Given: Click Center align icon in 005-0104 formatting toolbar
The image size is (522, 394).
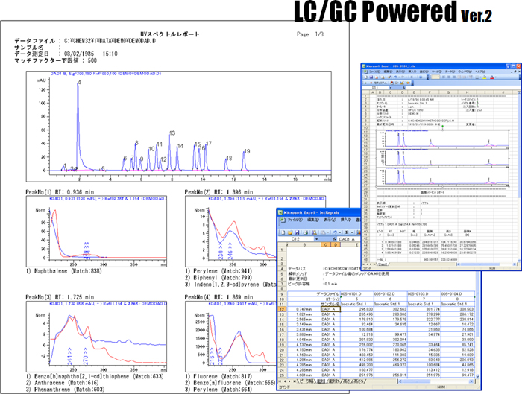Looking at the screenshot, I should point(448,77).
